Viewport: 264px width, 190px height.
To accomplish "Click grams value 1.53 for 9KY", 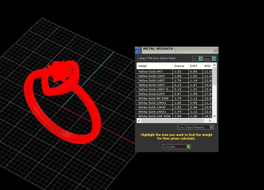I will pos(178,71).
